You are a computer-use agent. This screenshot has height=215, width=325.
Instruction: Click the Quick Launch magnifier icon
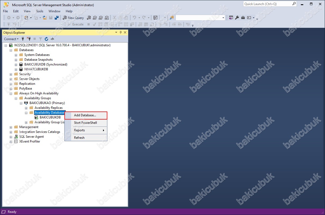pyautogui.click(x=294, y=4)
